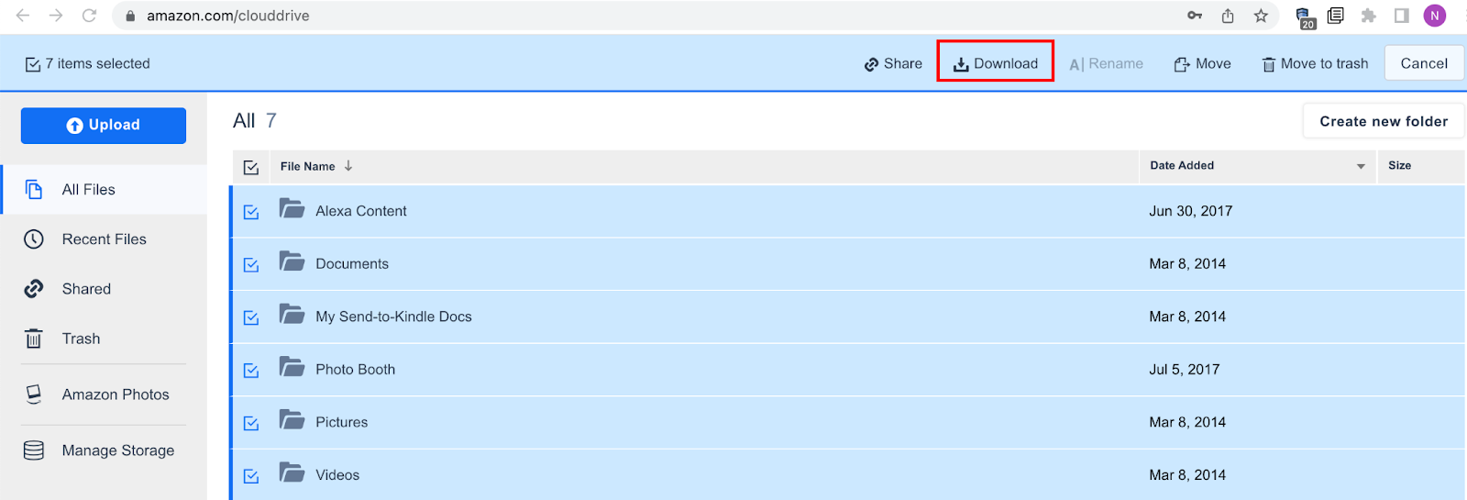Click the browser back arrow

23,16
